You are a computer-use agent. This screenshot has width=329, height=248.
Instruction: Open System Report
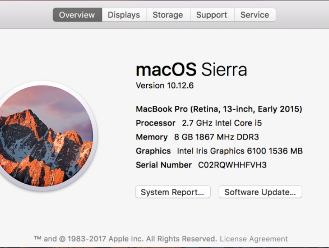coord(172,192)
